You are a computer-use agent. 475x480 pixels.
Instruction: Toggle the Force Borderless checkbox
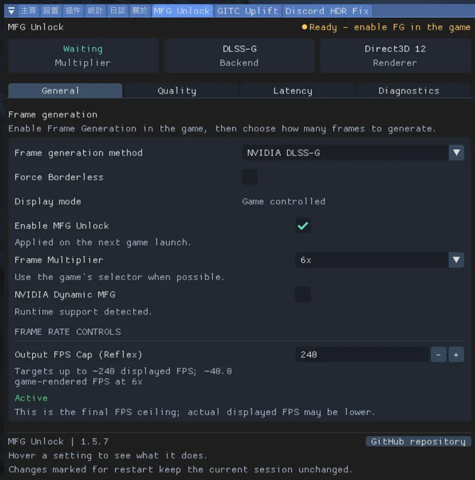[249, 177]
